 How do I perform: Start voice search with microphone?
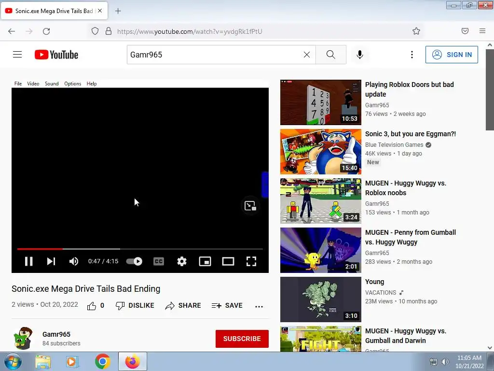pos(360,55)
